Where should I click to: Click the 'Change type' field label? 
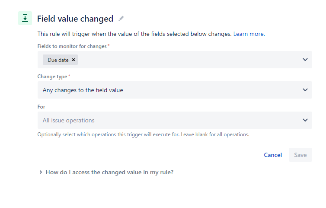tap(52, 77)
